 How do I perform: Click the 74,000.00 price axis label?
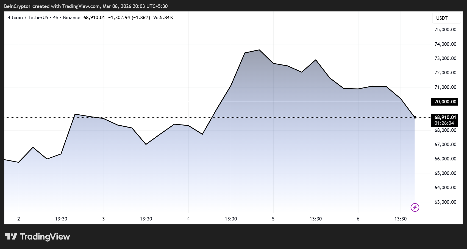coord(445,44)
